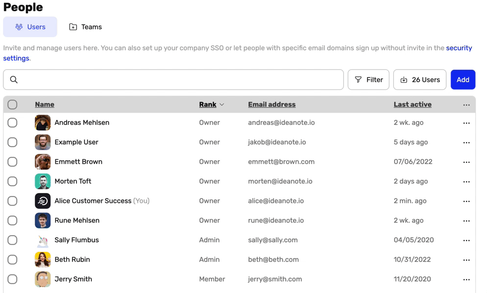Check the box for Morten Toft
The image size is (487, 293).
tap(12, 181)
